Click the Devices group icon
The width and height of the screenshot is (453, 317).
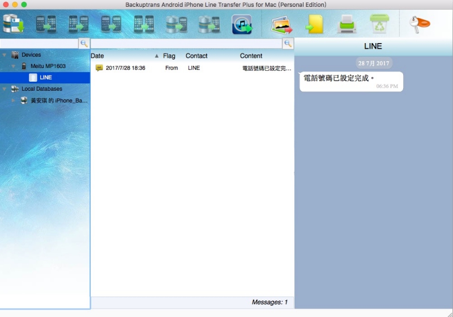(15, 54)
